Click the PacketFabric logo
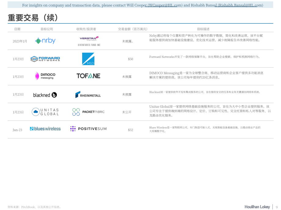 point(88,112)
